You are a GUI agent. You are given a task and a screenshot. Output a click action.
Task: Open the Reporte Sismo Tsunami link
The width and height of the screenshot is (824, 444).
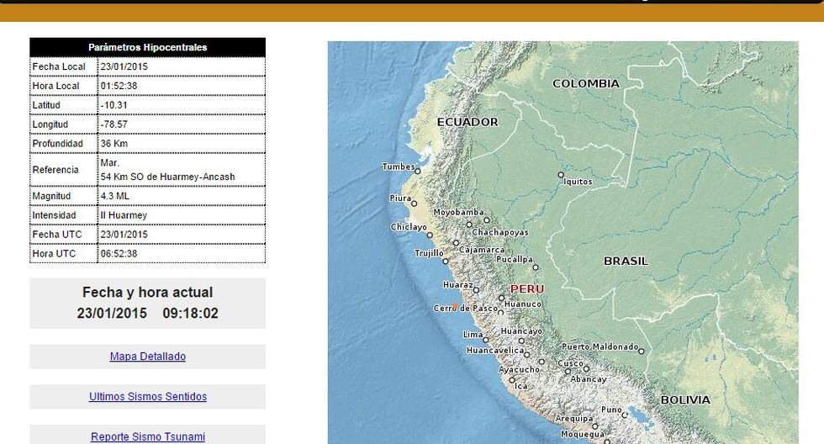147,436
